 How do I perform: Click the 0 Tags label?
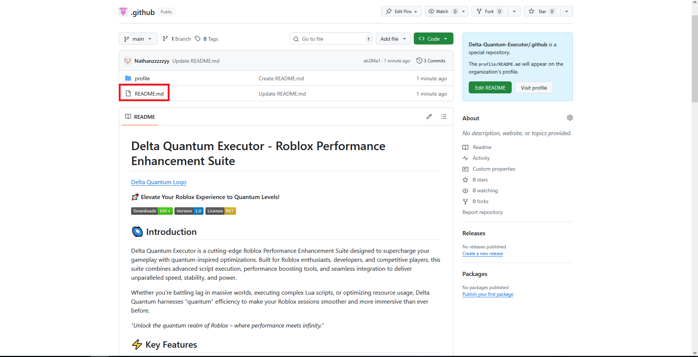coord(207,39)
